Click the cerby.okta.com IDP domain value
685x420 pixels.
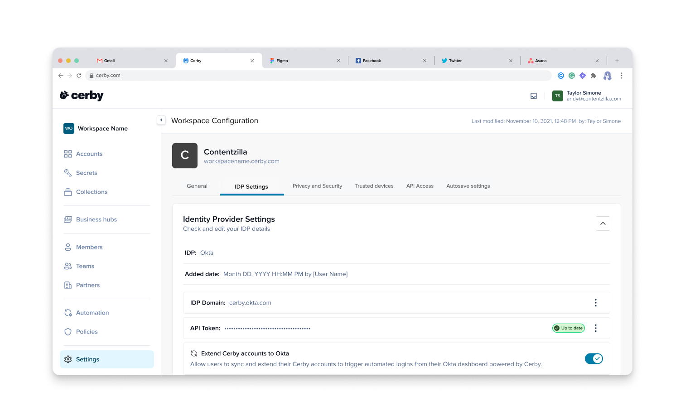click(x=250, y=303)
